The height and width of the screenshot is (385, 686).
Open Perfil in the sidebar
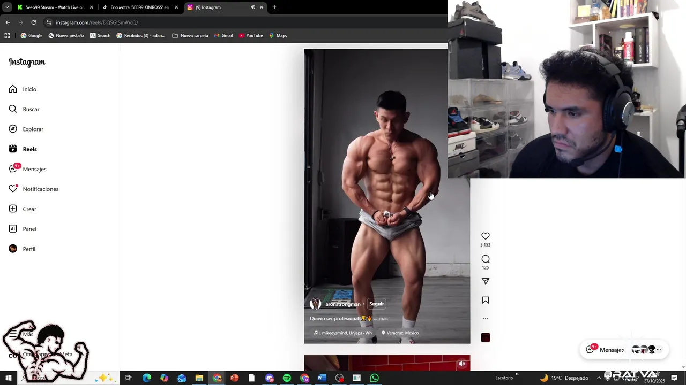22,249
